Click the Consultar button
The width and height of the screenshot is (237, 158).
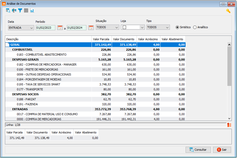tap(198, 150)
